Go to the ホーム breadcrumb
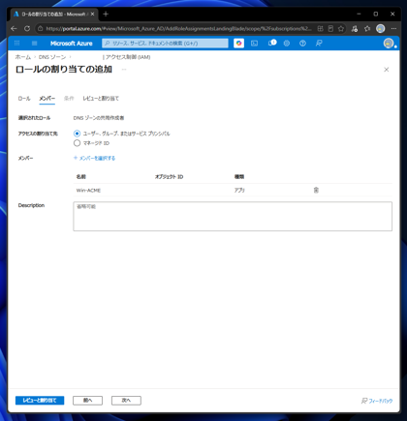Viewport: 407px width, 421px height. click(23, 57)
